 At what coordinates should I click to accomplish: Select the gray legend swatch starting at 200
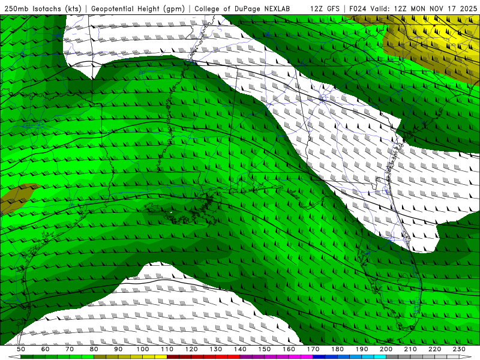click(x=392, y=356)
